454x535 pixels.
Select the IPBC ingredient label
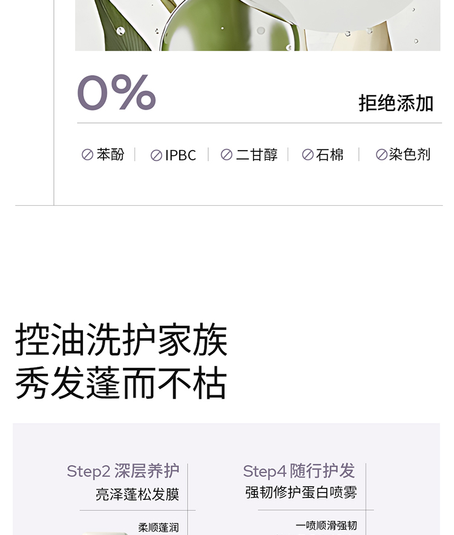(180, 156)
